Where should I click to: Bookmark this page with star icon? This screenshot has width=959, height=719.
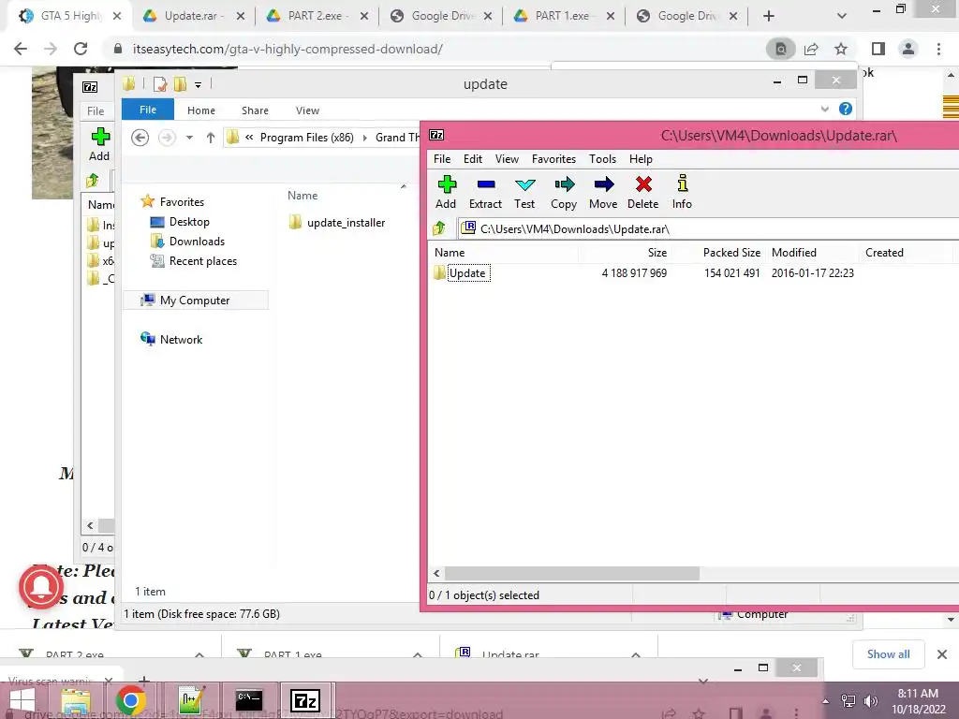[841, 49]
